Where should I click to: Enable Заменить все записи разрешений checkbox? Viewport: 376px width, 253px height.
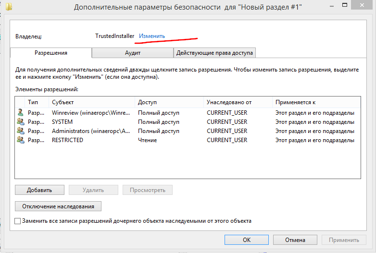click(x=17, y=221)
